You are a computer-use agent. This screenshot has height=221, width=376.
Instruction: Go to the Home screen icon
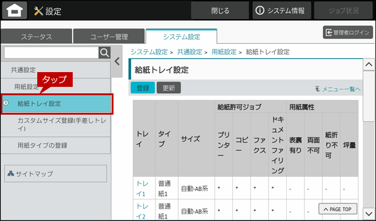[x=15, y=10]
